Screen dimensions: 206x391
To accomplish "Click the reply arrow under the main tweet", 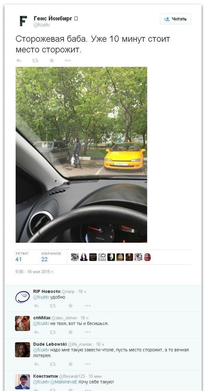I will [x=19, y=60].
